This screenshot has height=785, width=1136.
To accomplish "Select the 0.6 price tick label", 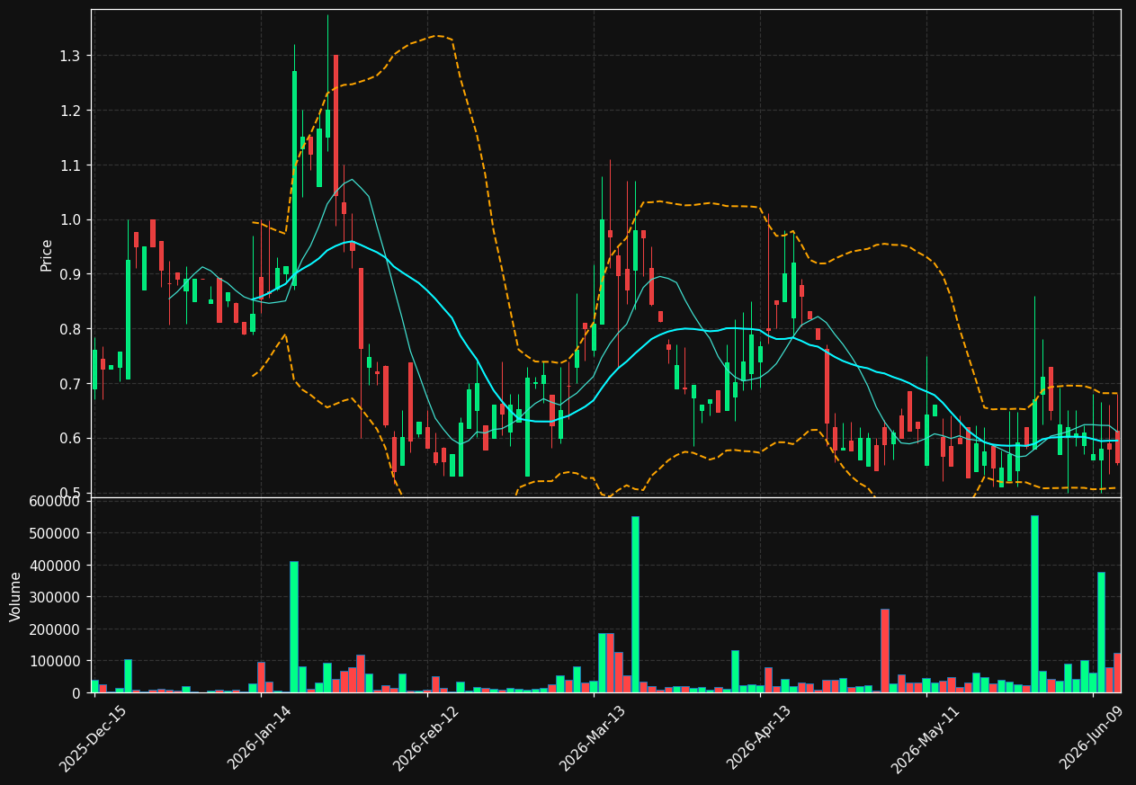I will (x=70, y=439).
